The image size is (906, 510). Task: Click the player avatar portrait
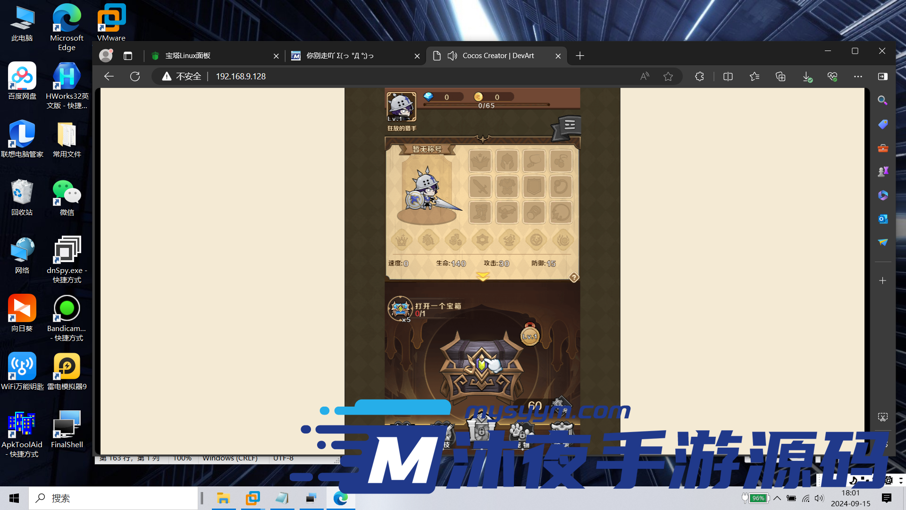401,106
